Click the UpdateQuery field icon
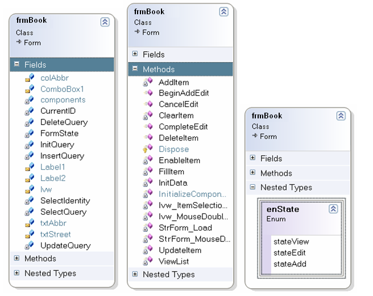373x296 pixels. coord(30,245)
